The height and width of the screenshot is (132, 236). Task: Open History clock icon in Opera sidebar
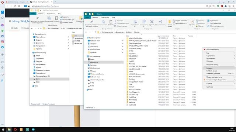tap(3, 62)
